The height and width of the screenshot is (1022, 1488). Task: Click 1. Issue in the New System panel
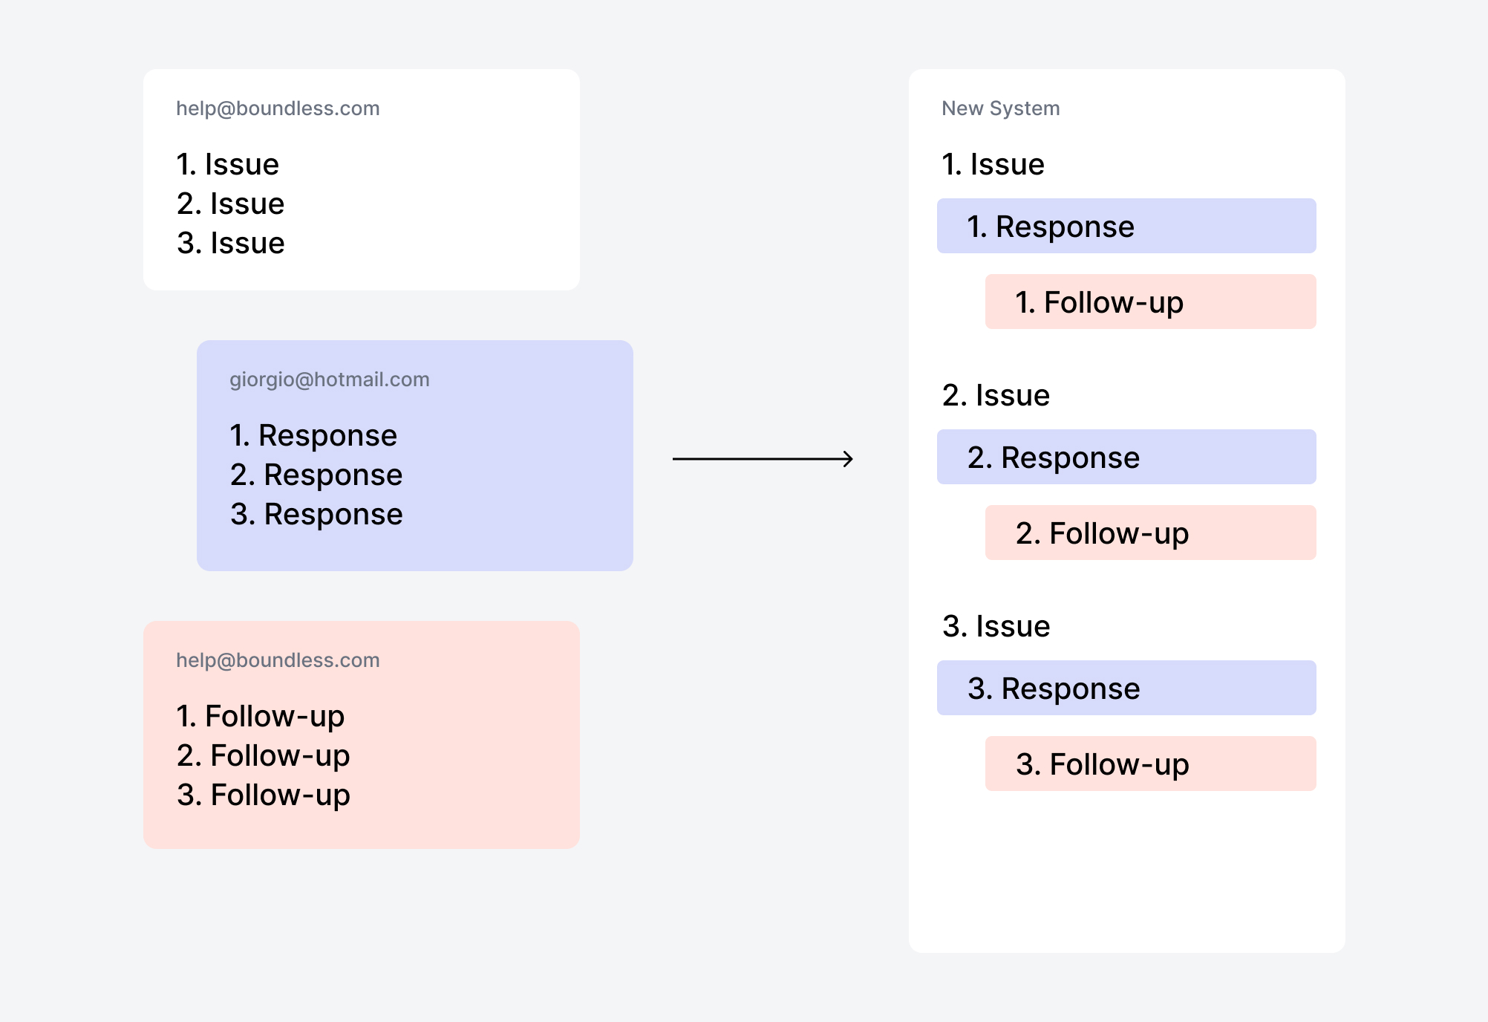993,164
